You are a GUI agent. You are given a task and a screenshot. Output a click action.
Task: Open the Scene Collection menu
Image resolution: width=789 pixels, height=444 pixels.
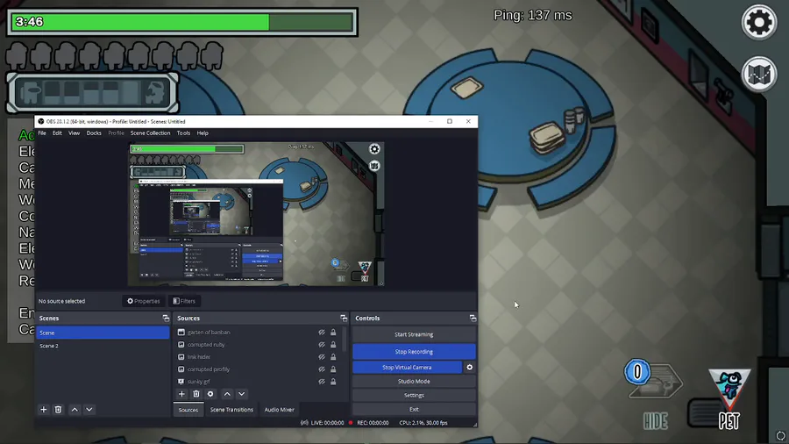[x=150, y=132]
